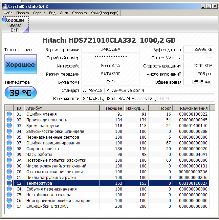
Task: Open the Язык(Language) menu
Action: pos(105,13)
